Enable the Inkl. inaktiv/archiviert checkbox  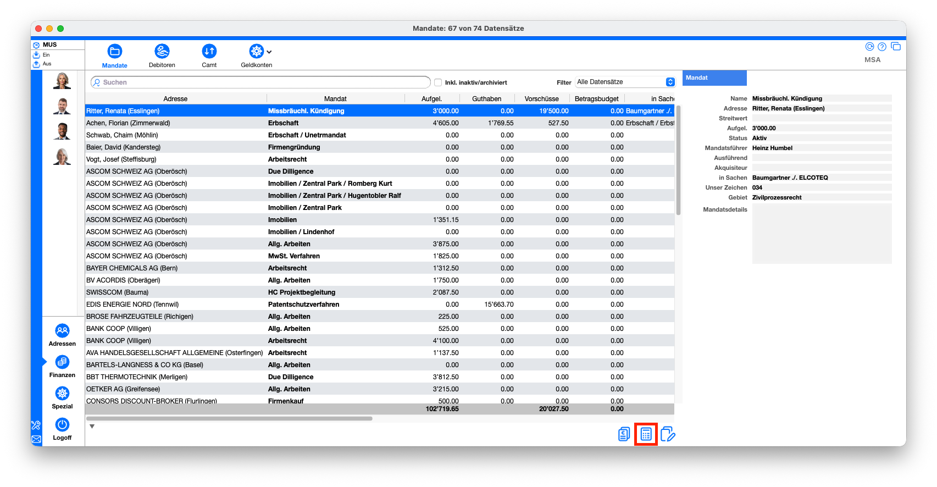[x=438, y=82]
